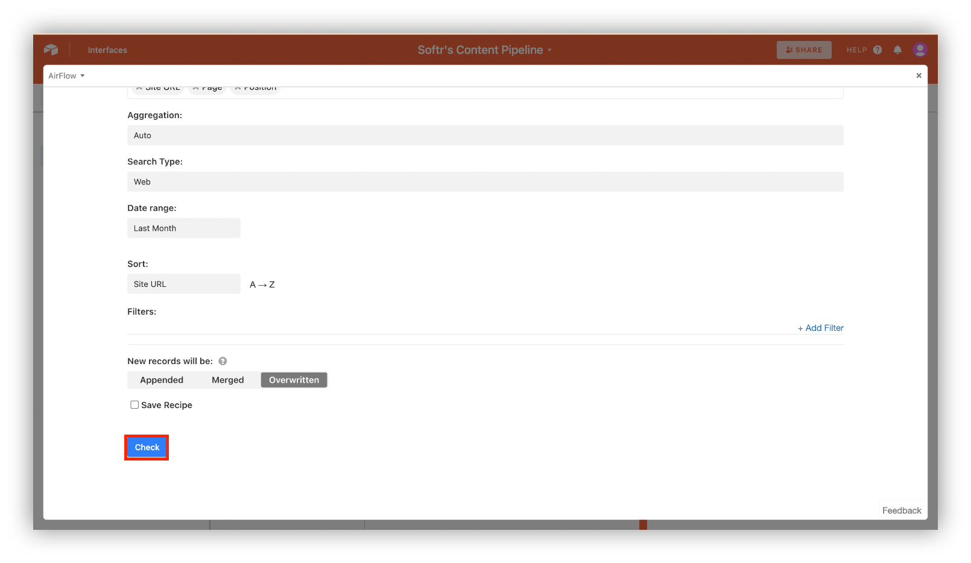Toggle the A → Z sort order

point(262,285)
